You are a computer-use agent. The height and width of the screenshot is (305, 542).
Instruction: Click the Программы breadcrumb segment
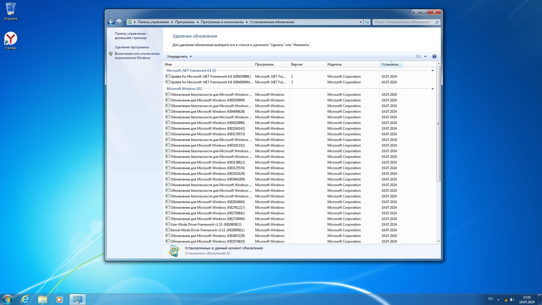click(185, 22)
